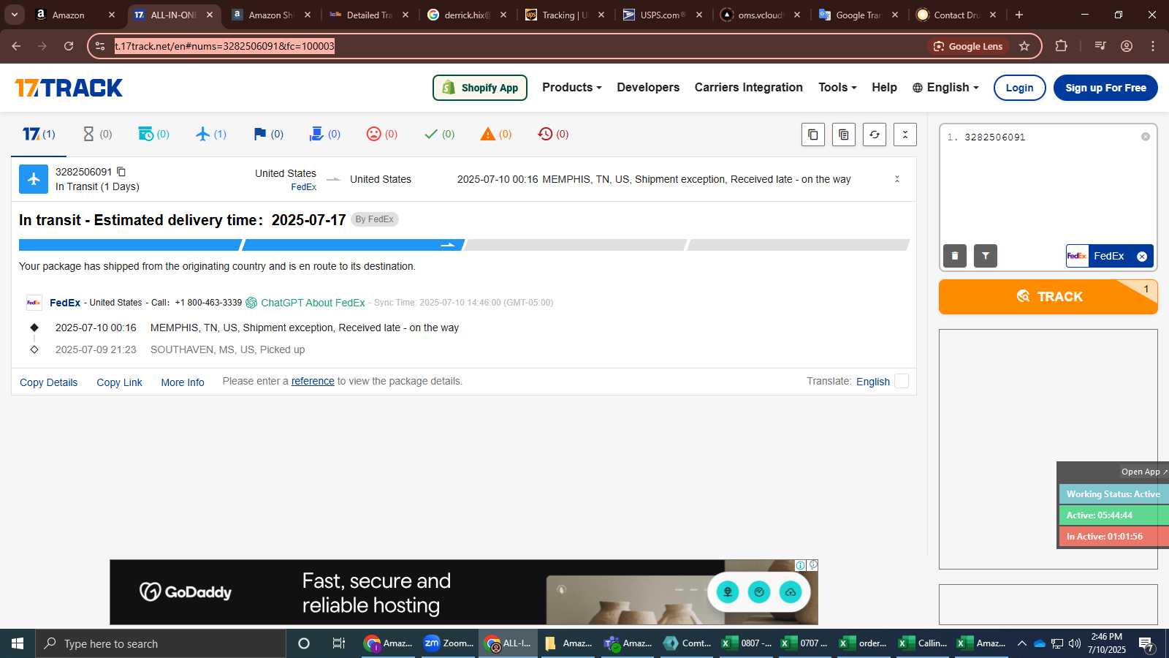Filter by 'Pick up' flag status
This screenshot has width=1169, height=658.
pyautogui.click(x=268, y=135)
